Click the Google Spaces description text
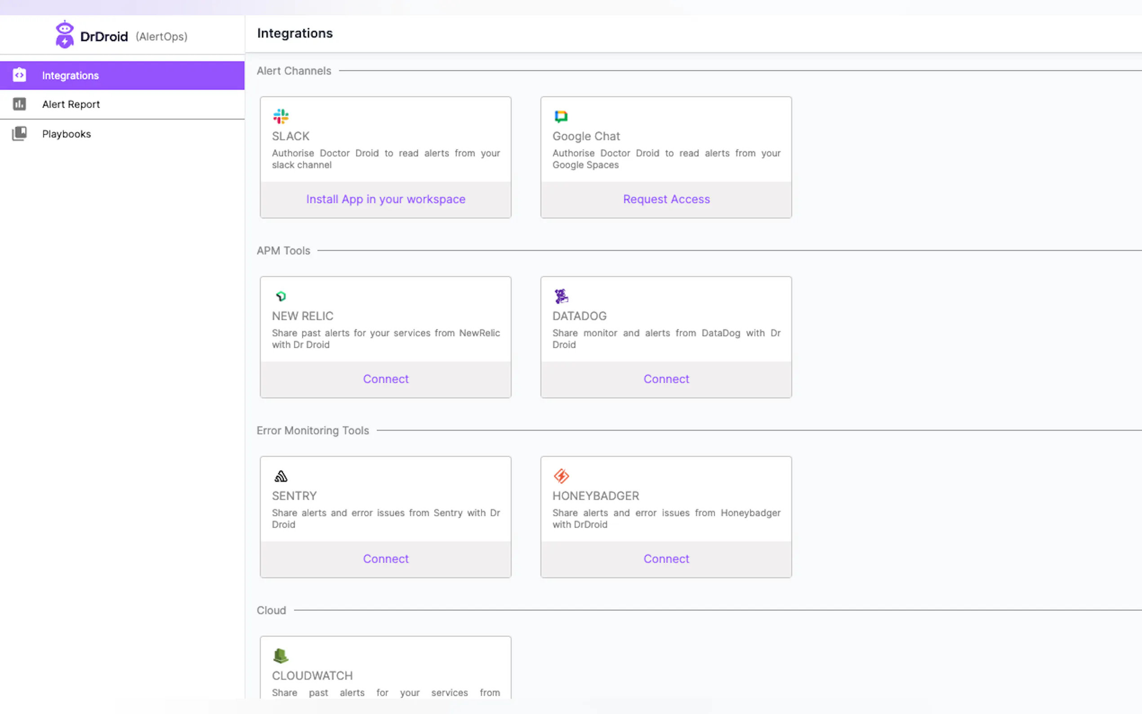 click(x=666, y=159)
